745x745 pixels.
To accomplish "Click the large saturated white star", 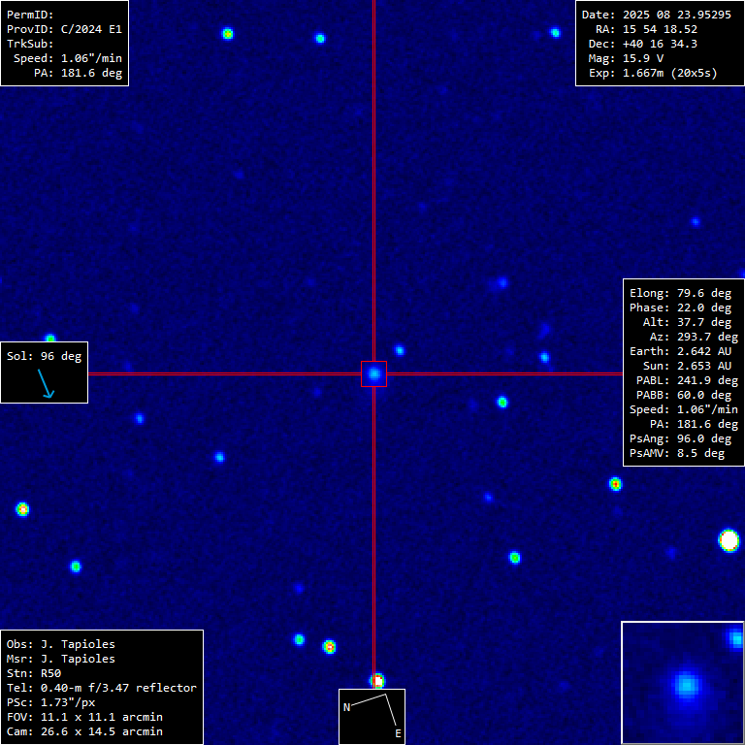I will coord(729,540).
